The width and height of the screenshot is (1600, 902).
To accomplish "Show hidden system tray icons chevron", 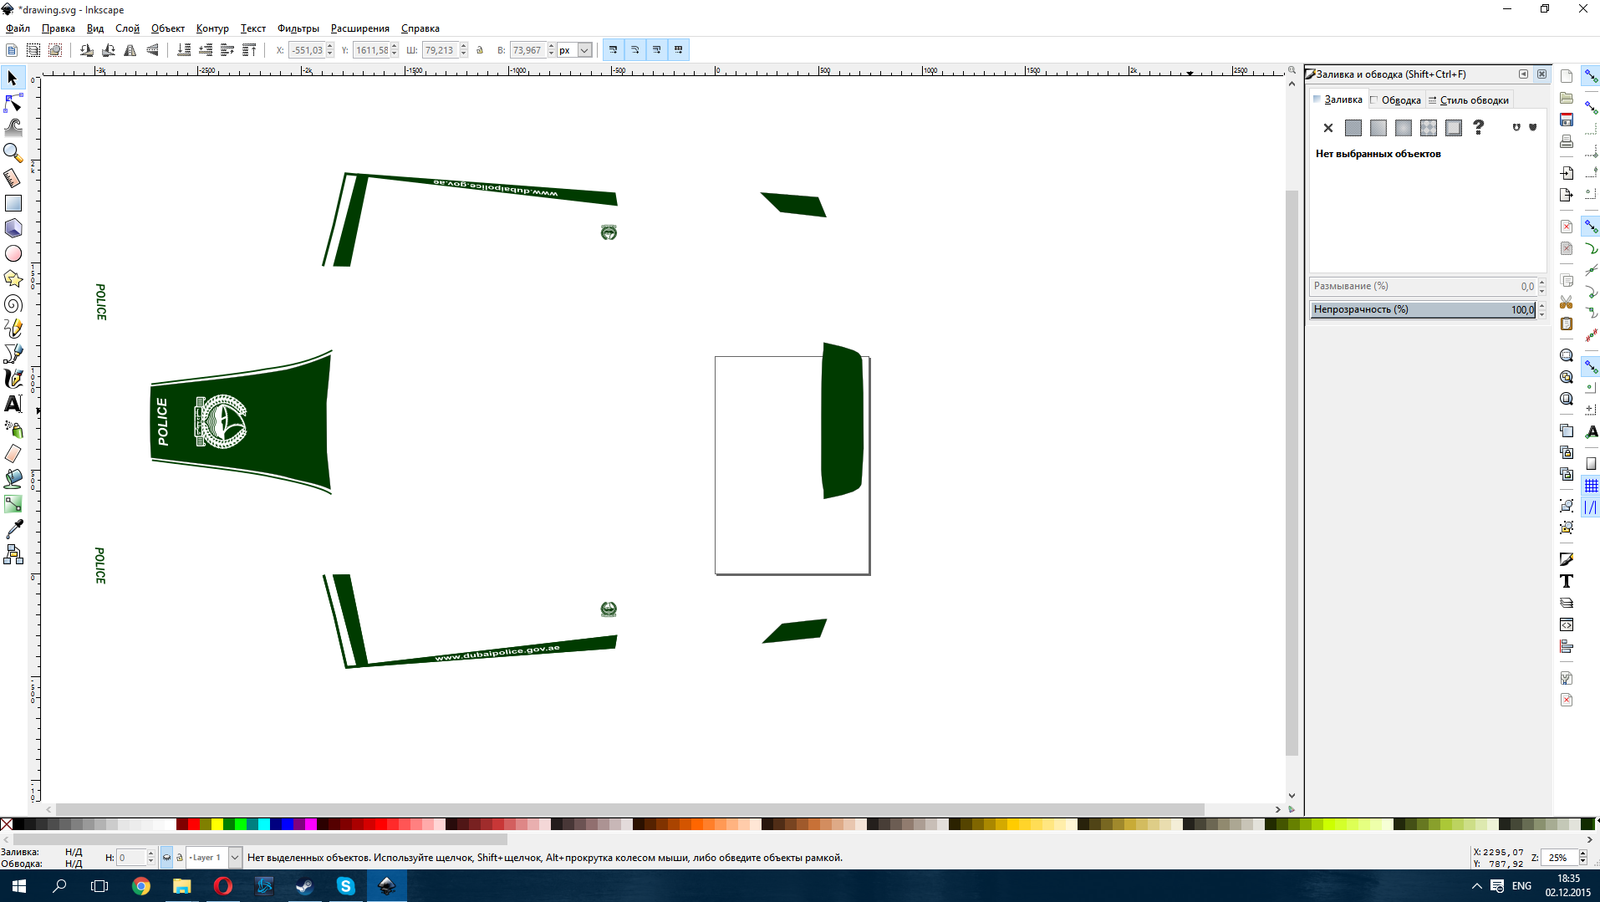I will 1476,886.
